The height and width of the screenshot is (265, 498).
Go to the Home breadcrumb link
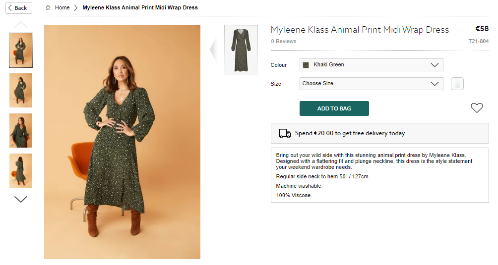coord(62,8)
